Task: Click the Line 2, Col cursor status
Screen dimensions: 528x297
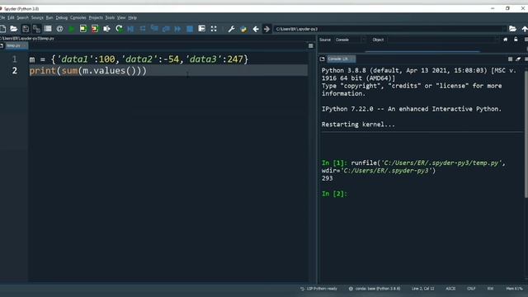Action: tap(423, 289)
